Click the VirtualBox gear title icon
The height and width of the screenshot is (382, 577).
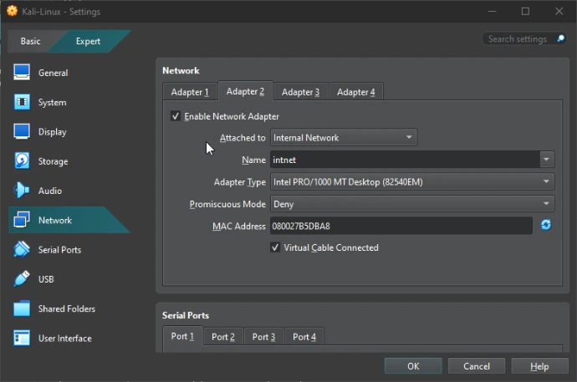13,11
